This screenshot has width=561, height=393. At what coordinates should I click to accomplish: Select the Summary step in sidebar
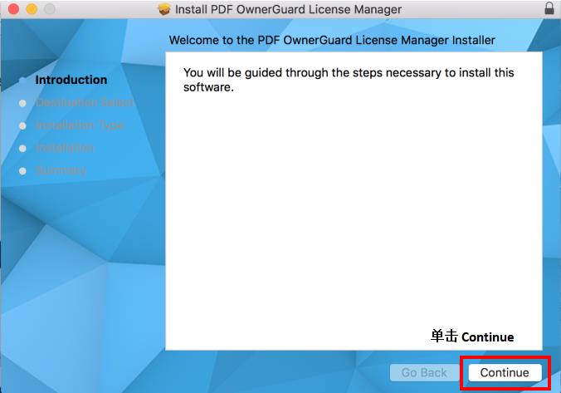click(61, 171)
